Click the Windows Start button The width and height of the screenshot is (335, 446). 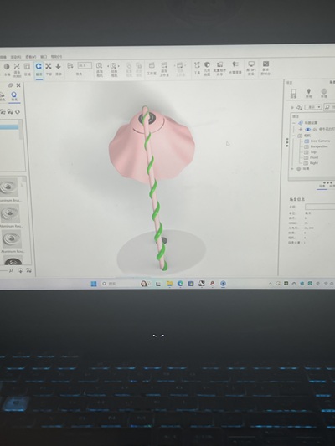click(x=94, y=284)
